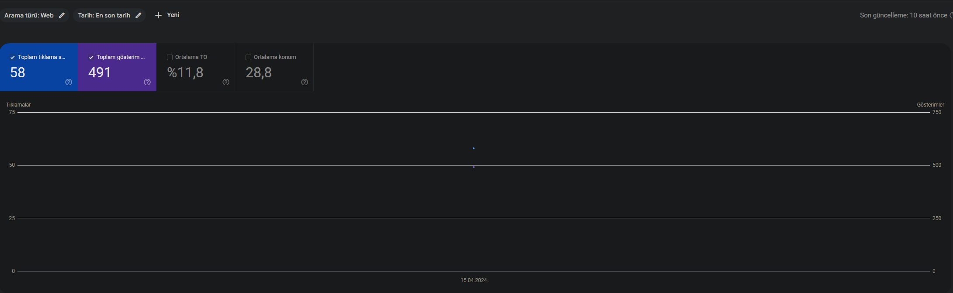Open help icon on Toplam gösterim card
The image size is (953, 293).
coord(147,82)
